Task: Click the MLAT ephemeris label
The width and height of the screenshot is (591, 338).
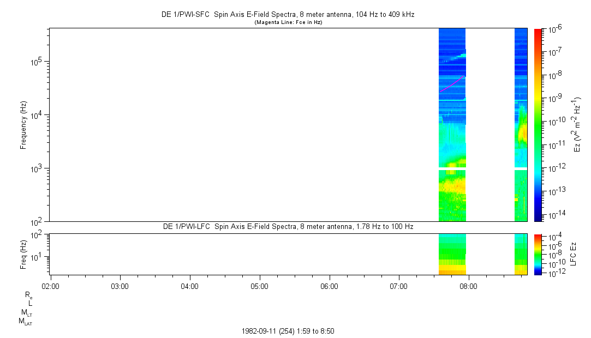Action: pyautogui.click(x=26, y=322)
